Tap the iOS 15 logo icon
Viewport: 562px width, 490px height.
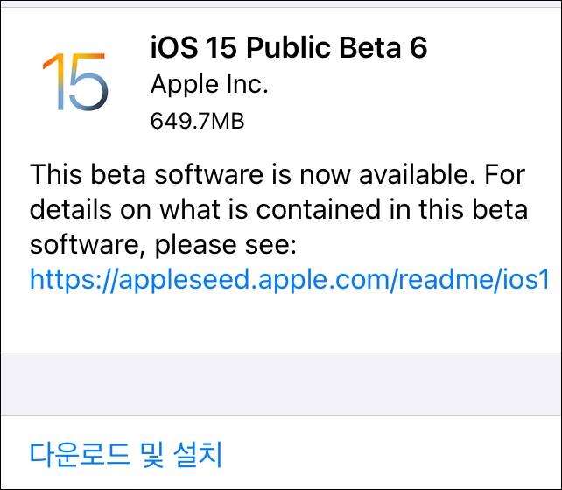[x=74, y=82]
